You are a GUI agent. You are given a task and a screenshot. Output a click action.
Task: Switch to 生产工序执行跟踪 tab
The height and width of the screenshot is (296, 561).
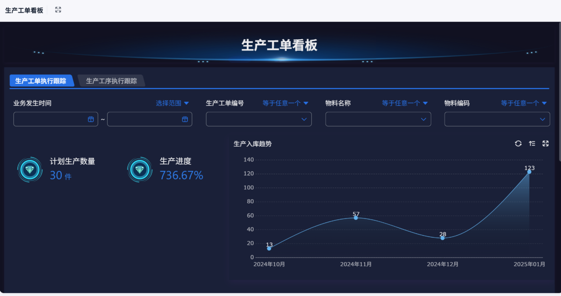(111, 81)
